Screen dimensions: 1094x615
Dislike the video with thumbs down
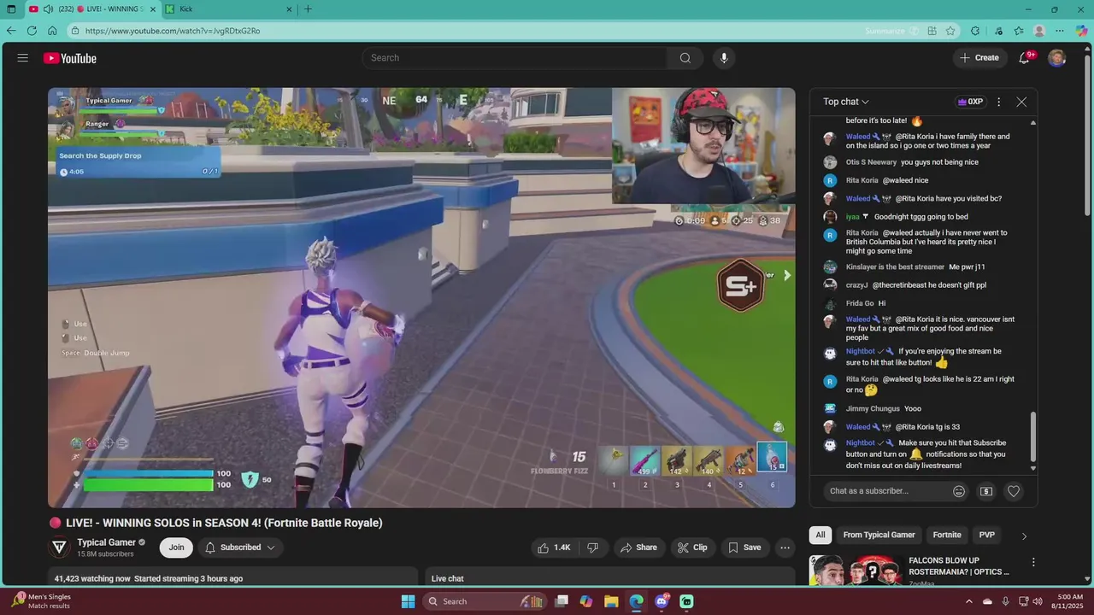click(593, 548)
